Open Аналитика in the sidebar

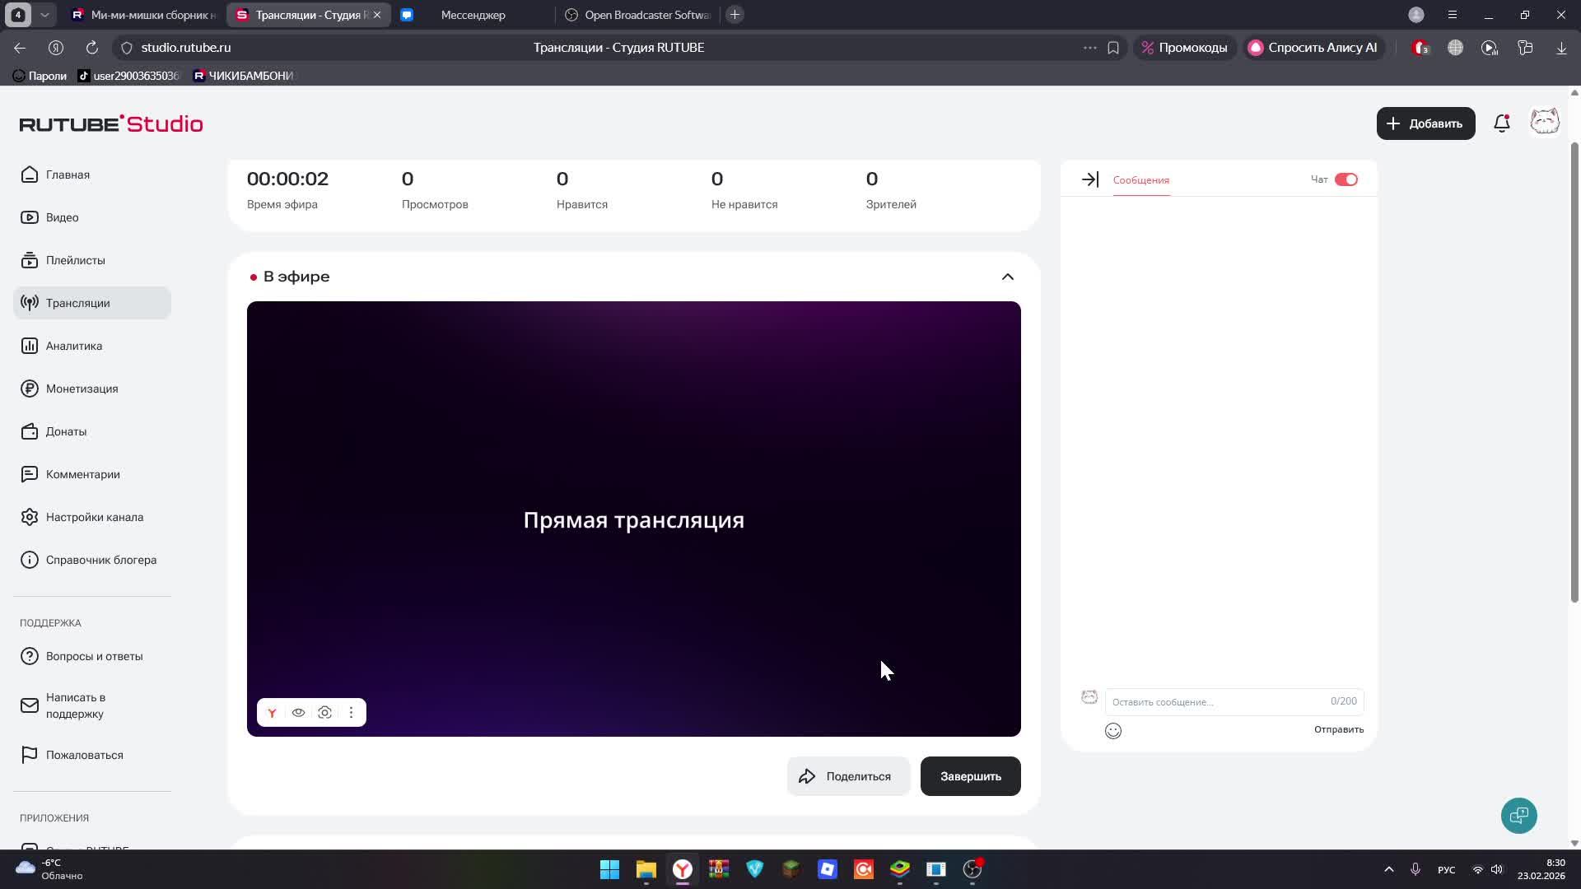tap(74, 346)
